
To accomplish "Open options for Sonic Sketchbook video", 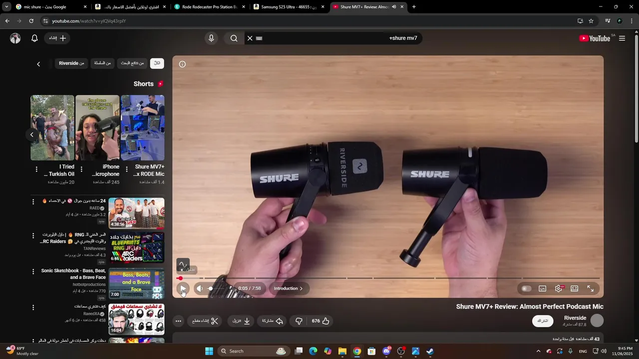I will (x=33, y=272).
